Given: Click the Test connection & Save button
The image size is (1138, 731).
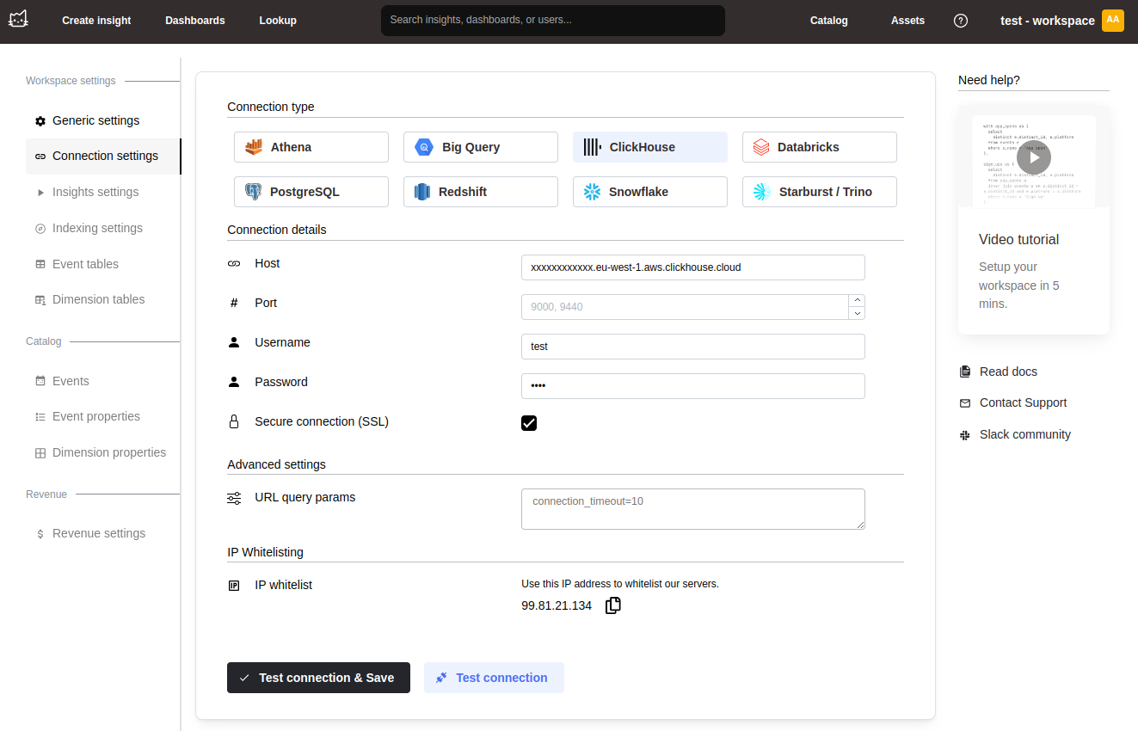Looking at the screenshot, I should pos(318,678).
